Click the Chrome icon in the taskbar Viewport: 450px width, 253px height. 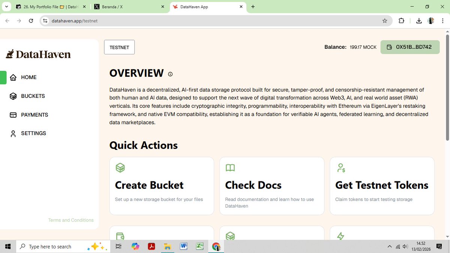pyautogui.click(x=216, y=246)
